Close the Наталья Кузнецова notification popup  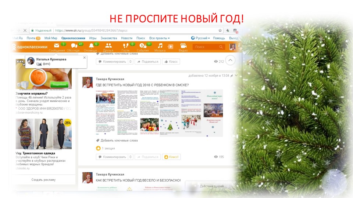[85, 58]
